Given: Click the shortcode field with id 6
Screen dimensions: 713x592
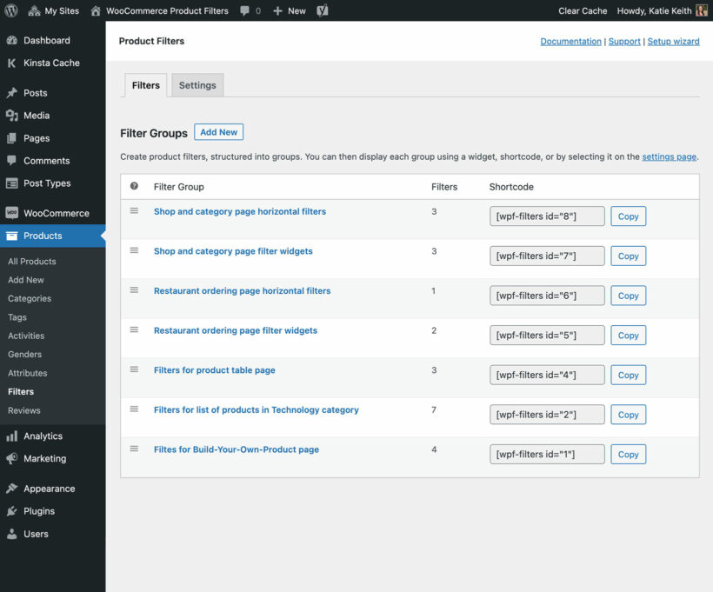Looking at the screenshot, I should [547, 296].
